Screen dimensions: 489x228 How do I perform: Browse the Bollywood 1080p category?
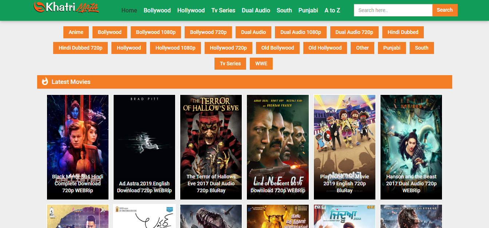[x=156, y=32]
